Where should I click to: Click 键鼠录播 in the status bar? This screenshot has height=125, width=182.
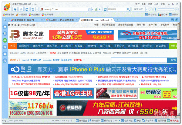point(160,121)
